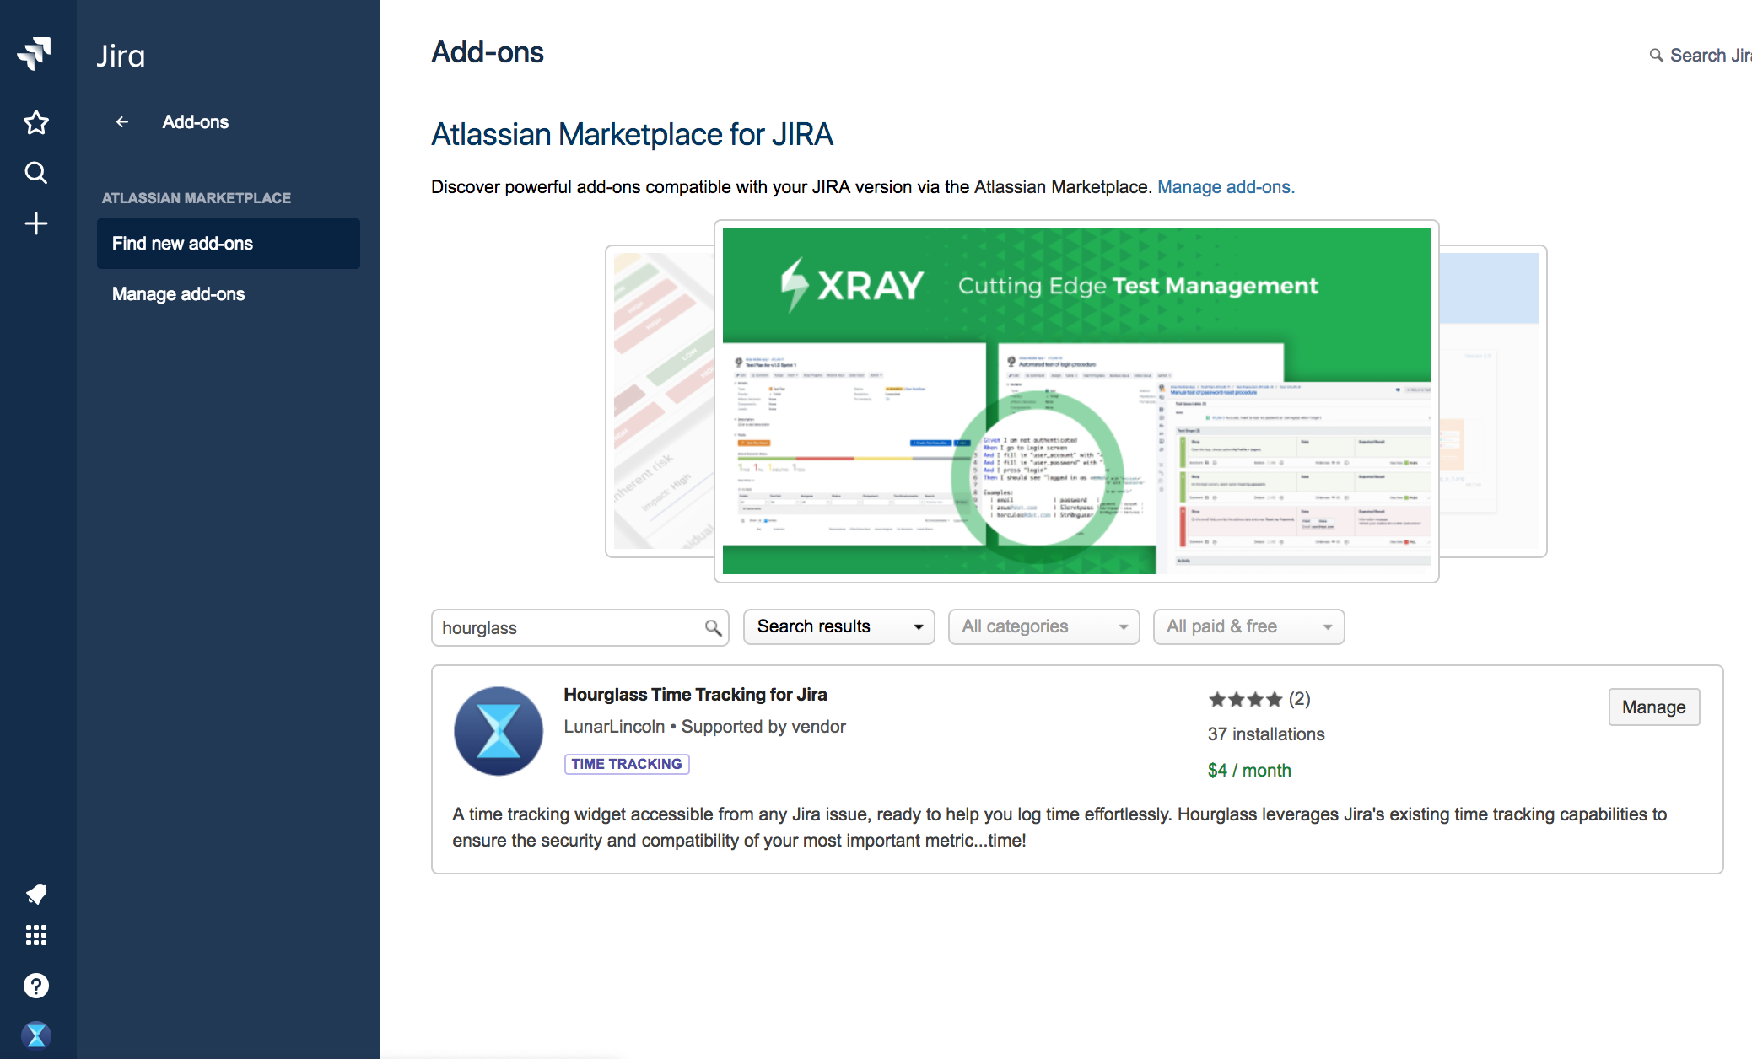The image size is (1752, 1059).
Task: Click the Jira product name in sidebar
Action: 121,56
